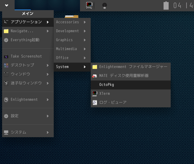Open the XTerm launcher in the top shelf
The width and height of the screenshot is (194, 164).
coord(89,5)
